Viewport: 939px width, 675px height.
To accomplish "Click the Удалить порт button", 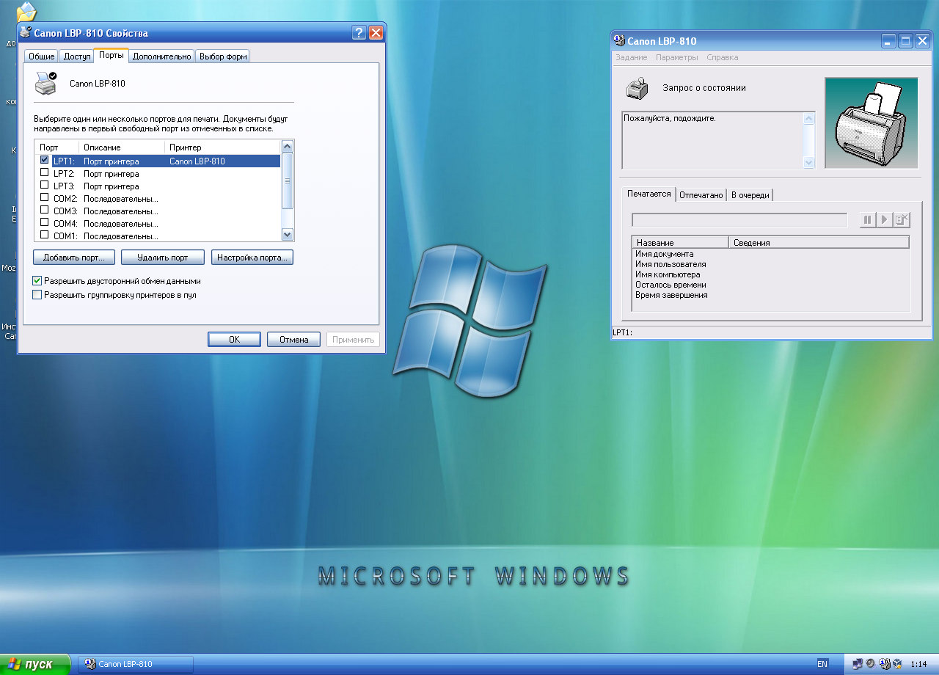I will point(163,258).
